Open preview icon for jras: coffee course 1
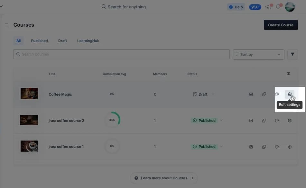This screenshot has height=188, width=306. click(251, 147)
